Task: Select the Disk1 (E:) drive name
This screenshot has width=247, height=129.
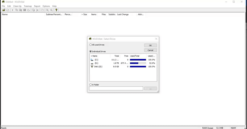Action: point(98,67)
